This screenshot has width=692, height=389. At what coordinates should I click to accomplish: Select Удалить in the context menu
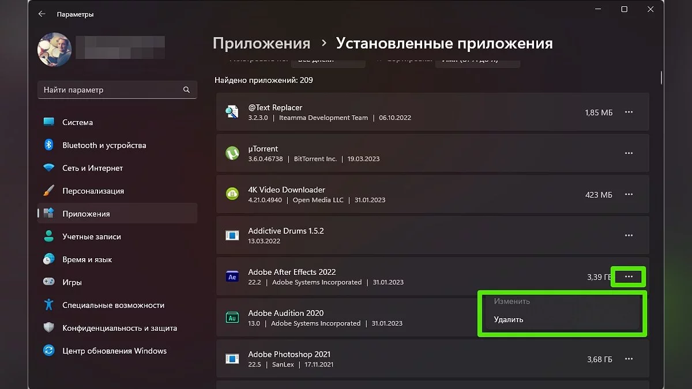(509, 319)
